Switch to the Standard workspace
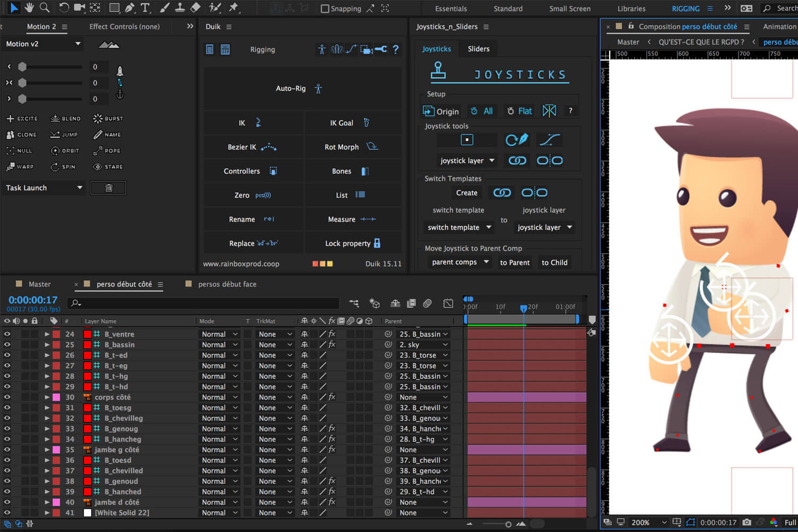Viewport: 798px width, 532px height. coord(508,9)
